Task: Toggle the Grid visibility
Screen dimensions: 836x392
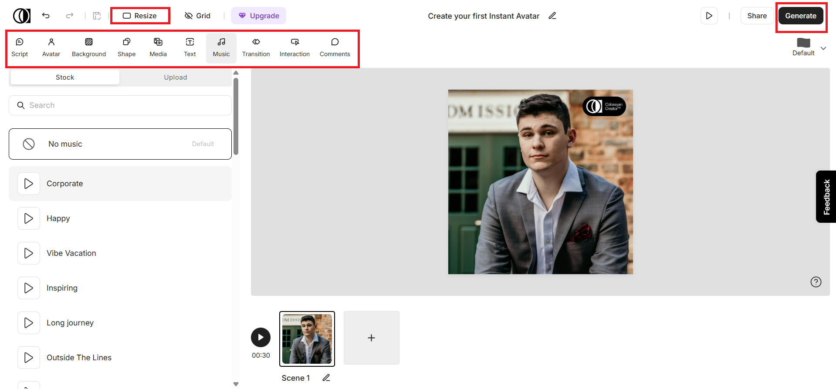Action: click(x=197, y=16)
